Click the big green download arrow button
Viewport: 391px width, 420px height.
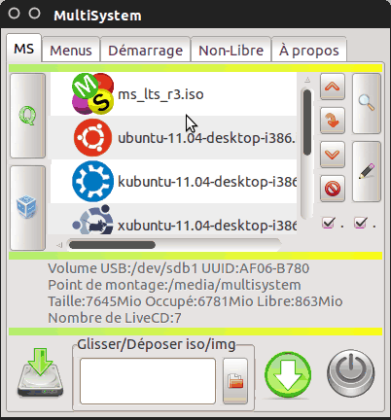tap(288, 375)
